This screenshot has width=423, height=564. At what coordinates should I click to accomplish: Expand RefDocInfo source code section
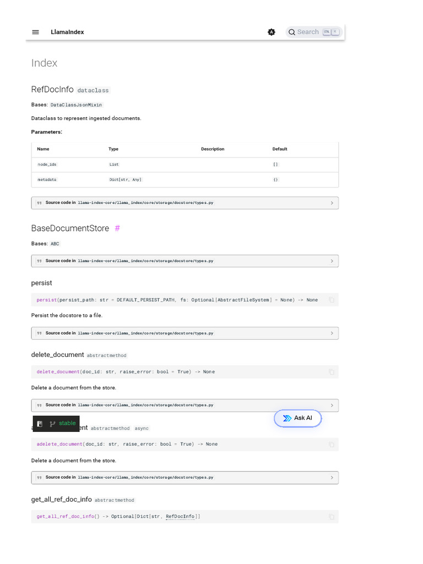click(x=185, y=203)
